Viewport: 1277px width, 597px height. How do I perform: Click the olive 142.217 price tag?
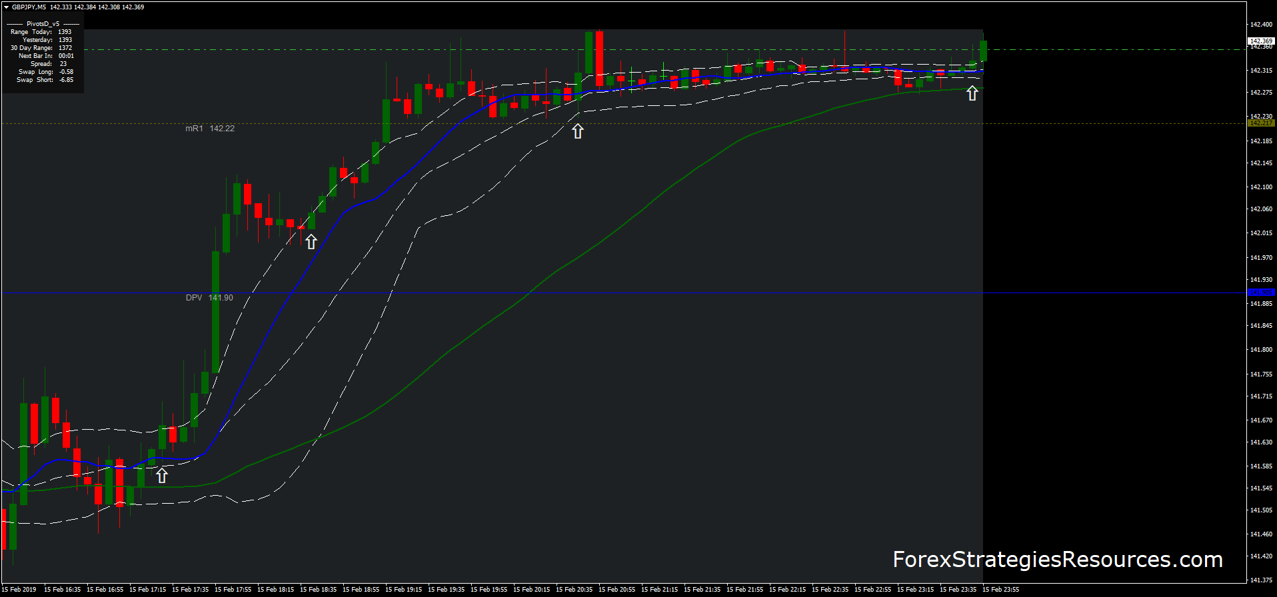point(1261,123)
